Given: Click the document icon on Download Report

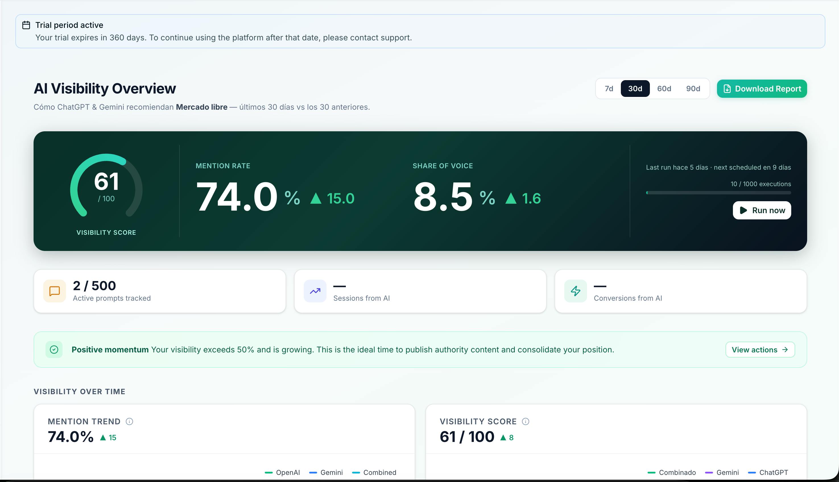Looking at the screenshot, I should click(727, 89).
